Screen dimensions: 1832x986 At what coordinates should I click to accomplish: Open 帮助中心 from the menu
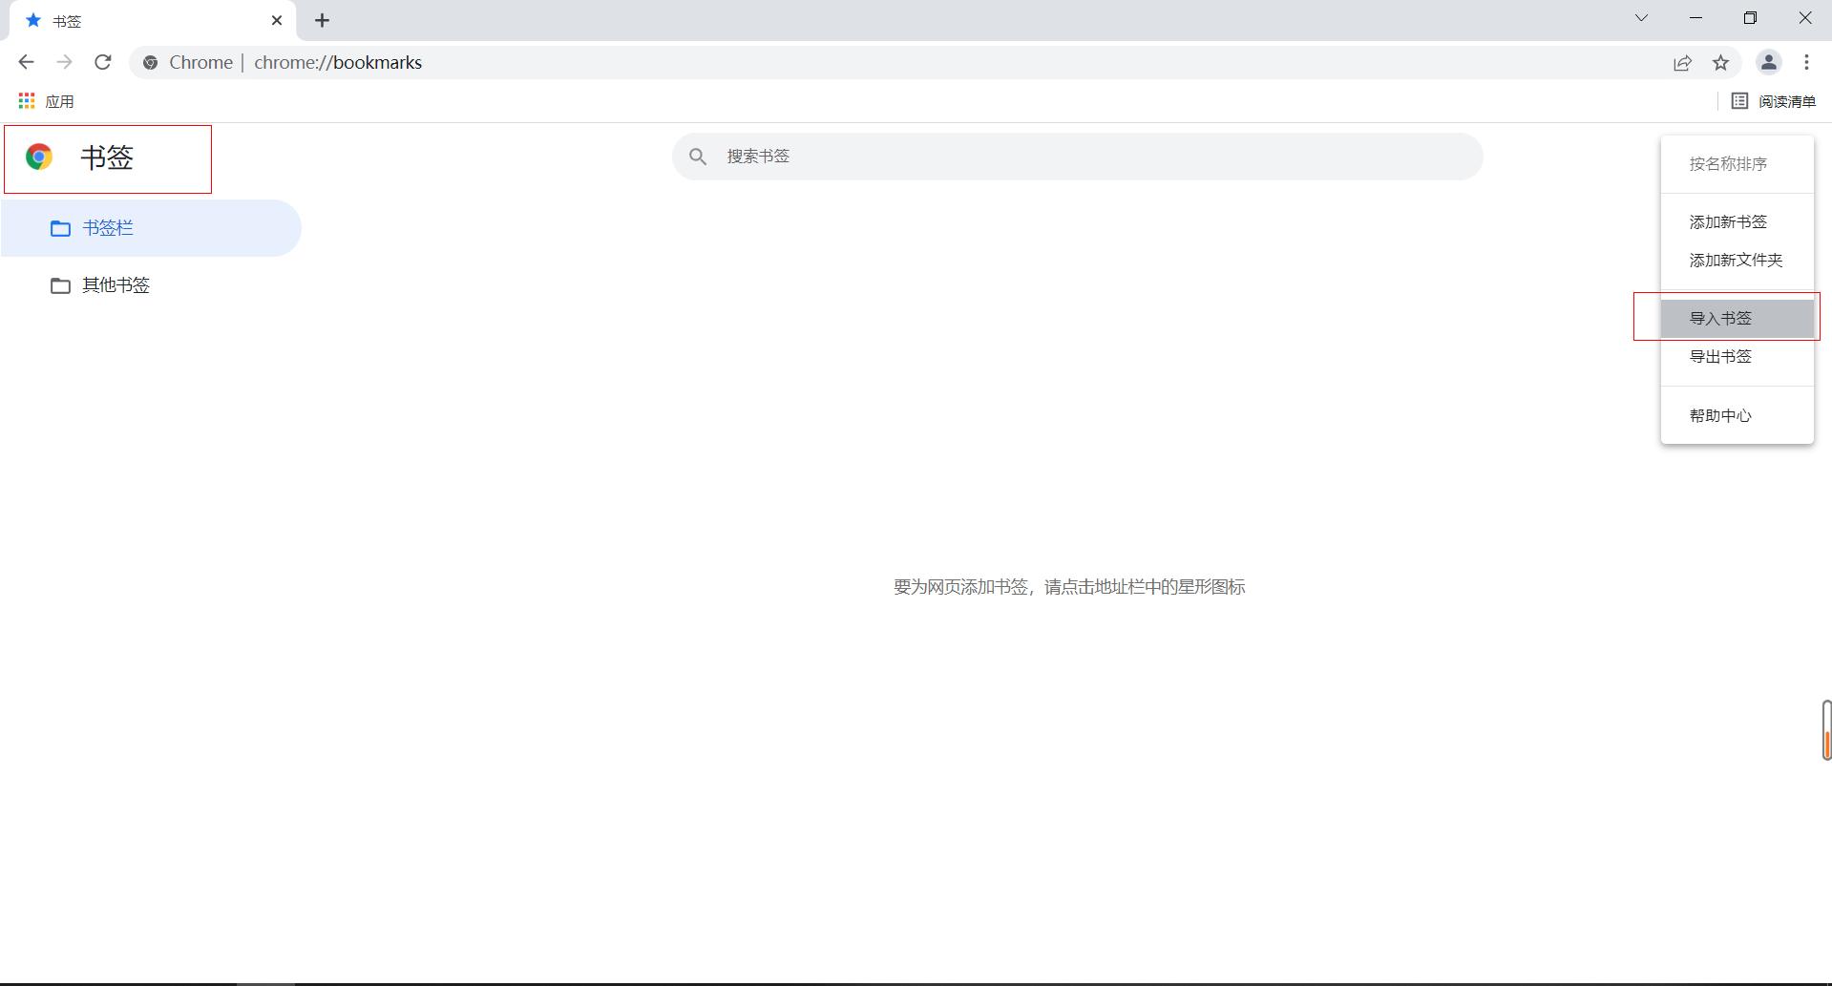tap(1720, 414)
